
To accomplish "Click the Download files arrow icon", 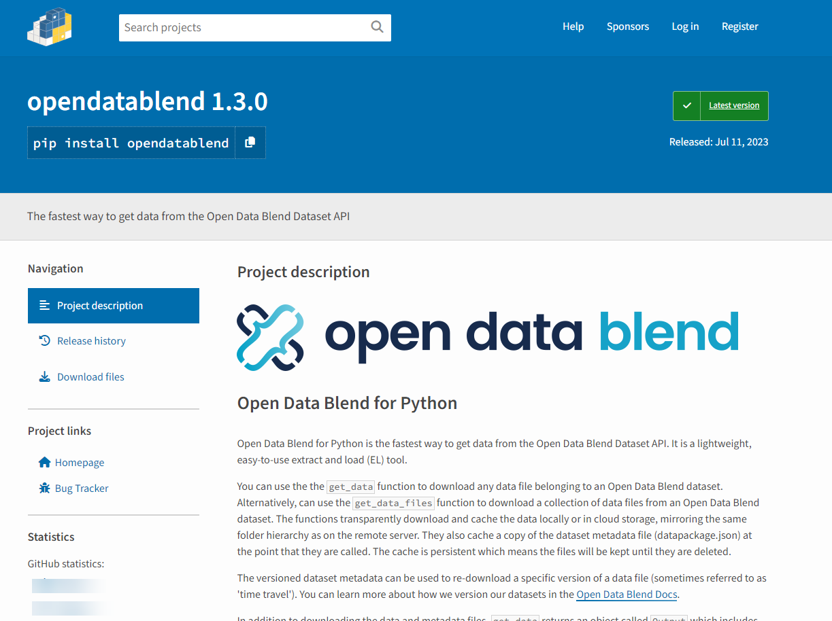I will (x=45, y=377).
